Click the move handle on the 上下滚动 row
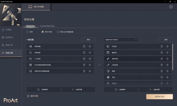 90,59
